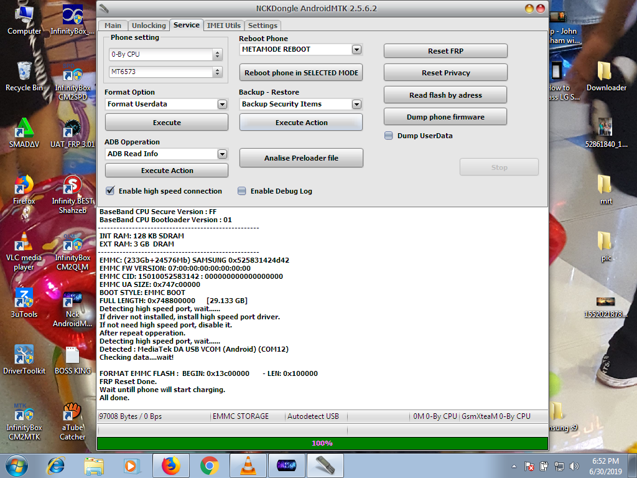Expand METAMODE REBOOT dropdown
Image resolution: width=637 pixels, height=478 pixels.
(x=356, y=49)
